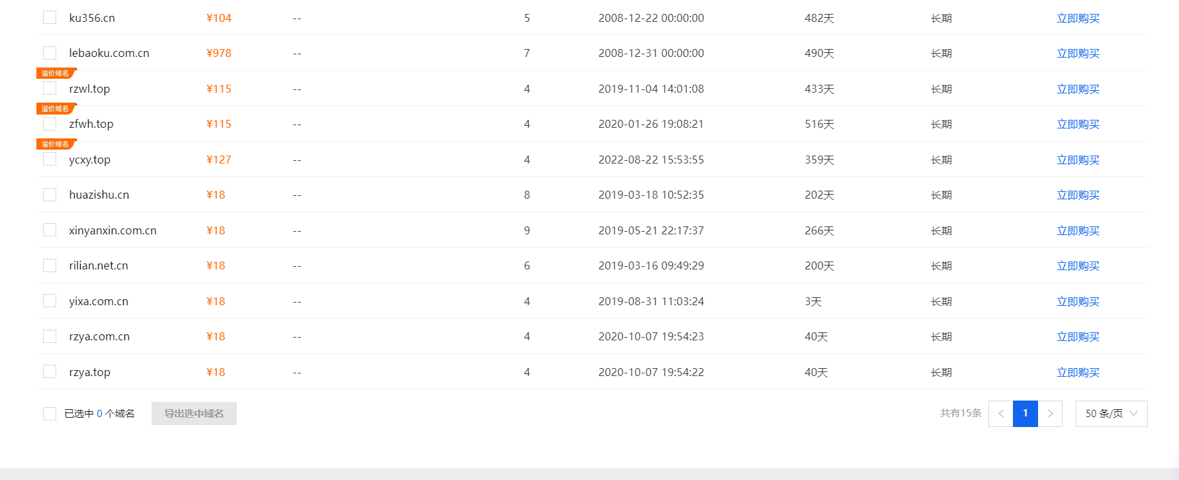This screenshot has height=480, width=1179.
Task: Buy xinyanxin.com.cn via 立即购买 link
Action: pyautogui.click(x=1078, y=230)
